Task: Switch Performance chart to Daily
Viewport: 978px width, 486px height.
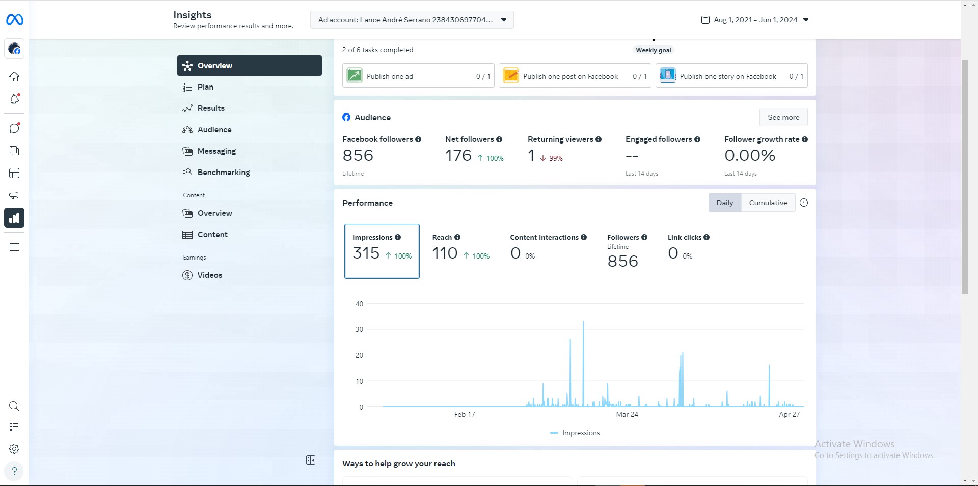Action: coord(725,203)
